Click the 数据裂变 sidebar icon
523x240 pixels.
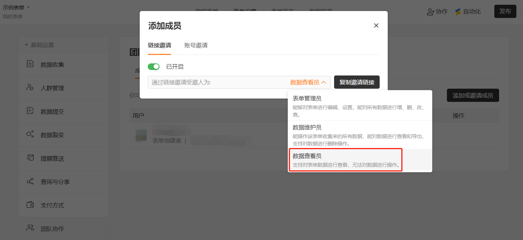point(30,134)
